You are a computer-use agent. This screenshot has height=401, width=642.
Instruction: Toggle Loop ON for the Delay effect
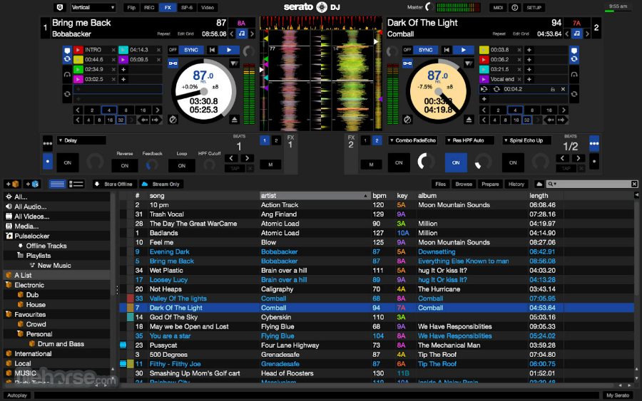pos(181,165)
